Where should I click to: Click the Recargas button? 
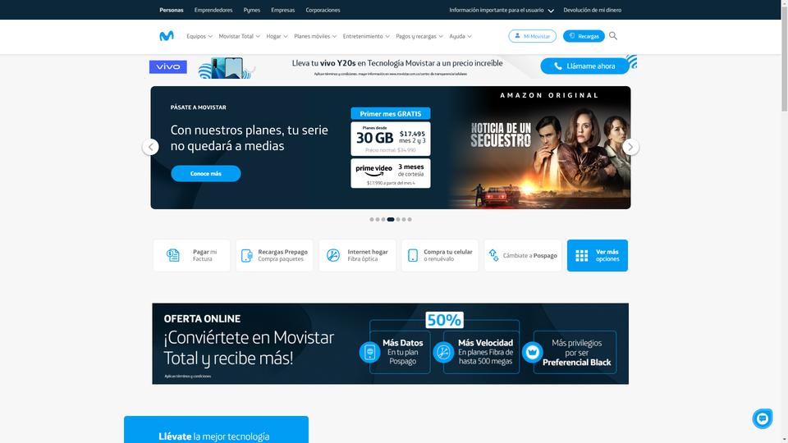click(584, 36)
